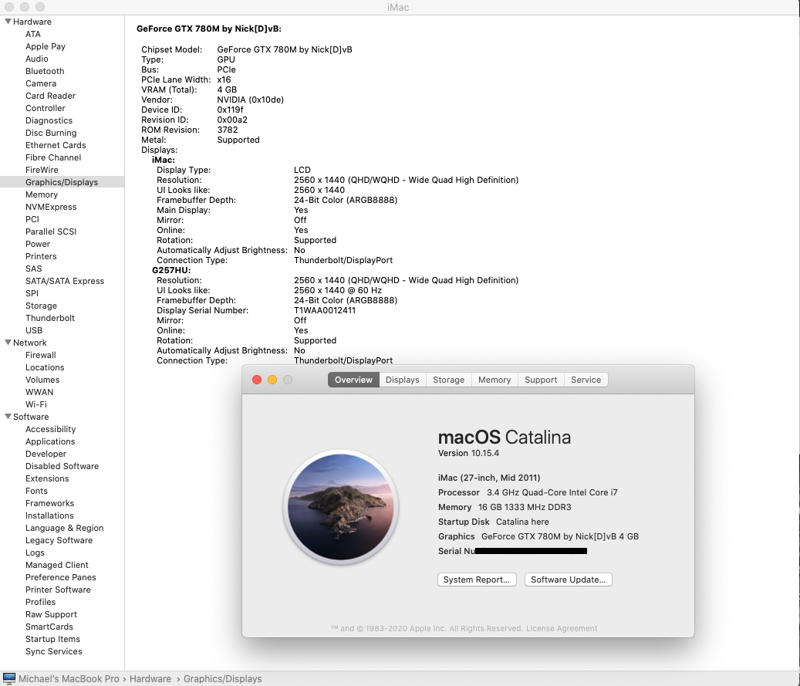Select FireWire under Hardware
800x686 pixels.
click(x=42, y=170)
